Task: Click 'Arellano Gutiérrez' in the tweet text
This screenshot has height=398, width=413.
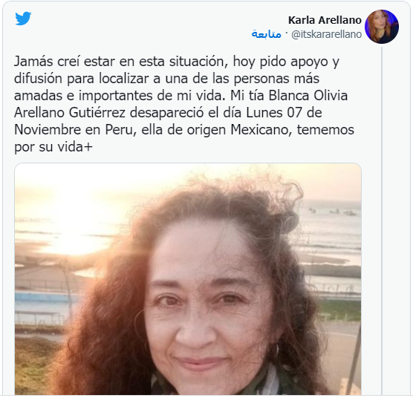Action: [x=70, y=113]
